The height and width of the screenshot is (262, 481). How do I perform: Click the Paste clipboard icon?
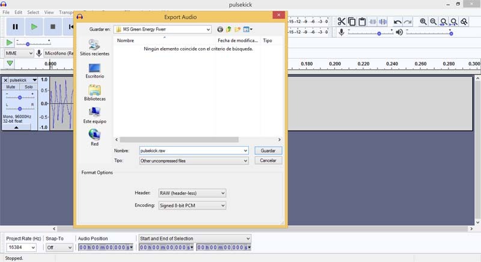coord(362,22)
